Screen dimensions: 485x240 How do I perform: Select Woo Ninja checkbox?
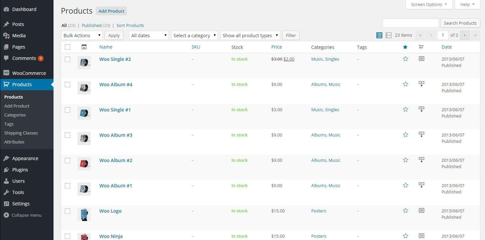click(x=67, y=236)
